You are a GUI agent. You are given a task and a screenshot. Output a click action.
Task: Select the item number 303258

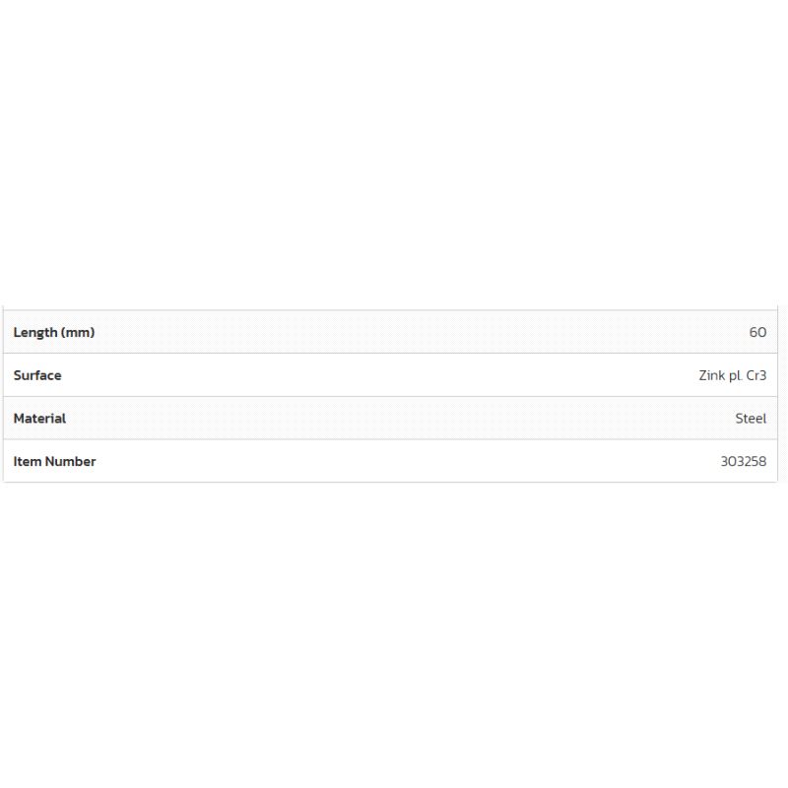coord(743,461)
